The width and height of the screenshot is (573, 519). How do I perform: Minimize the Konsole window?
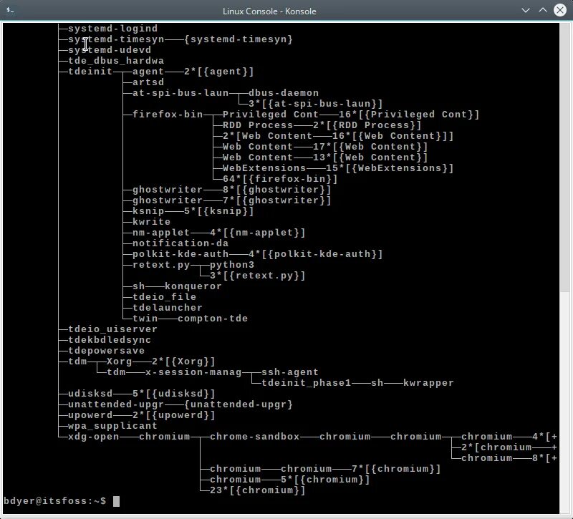click(x=526, y=10)
